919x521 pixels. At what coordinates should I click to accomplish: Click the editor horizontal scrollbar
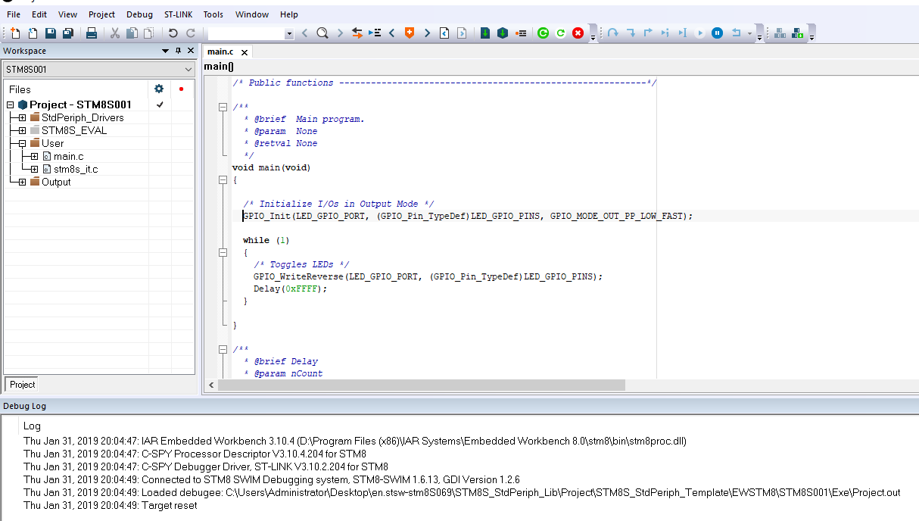(421, 385)
